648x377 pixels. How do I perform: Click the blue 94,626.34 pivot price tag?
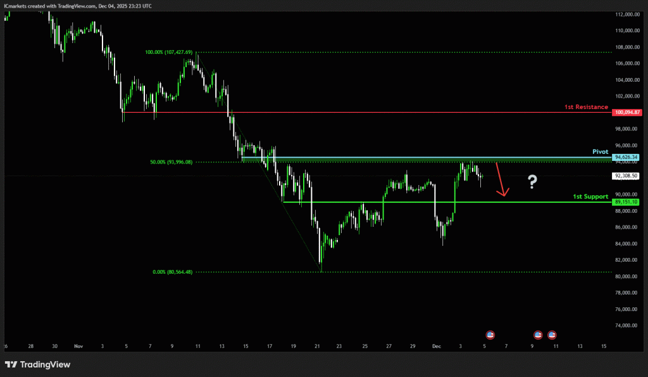pyautogui.click(x=627, y=157)
